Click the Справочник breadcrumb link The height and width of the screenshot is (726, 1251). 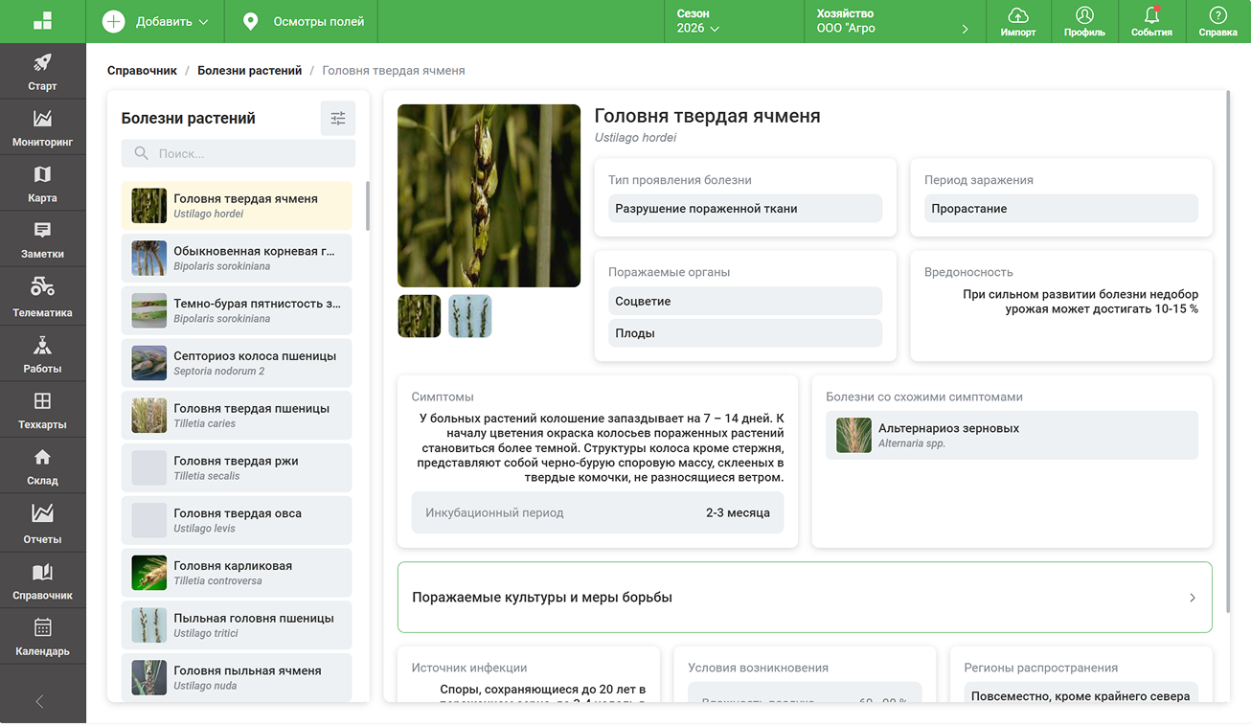click(142, 71)
